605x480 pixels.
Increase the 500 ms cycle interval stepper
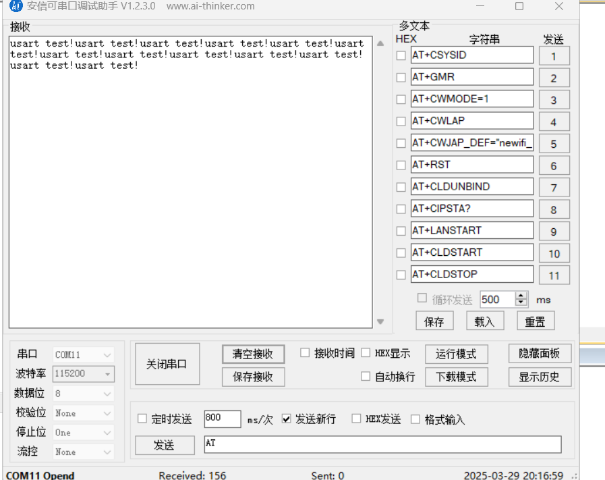point(519,296)
